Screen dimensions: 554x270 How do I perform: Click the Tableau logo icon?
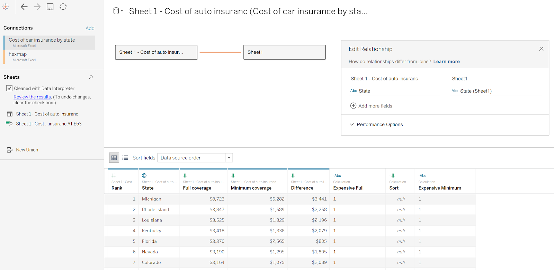pos(6,7)
